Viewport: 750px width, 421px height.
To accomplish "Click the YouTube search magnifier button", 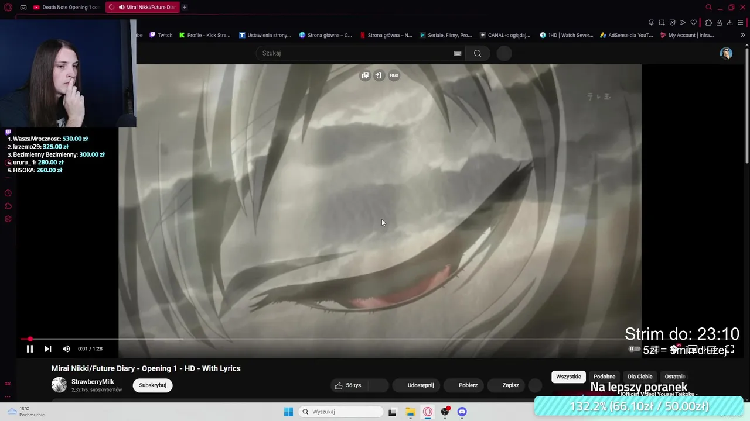I will coord(478,53).
